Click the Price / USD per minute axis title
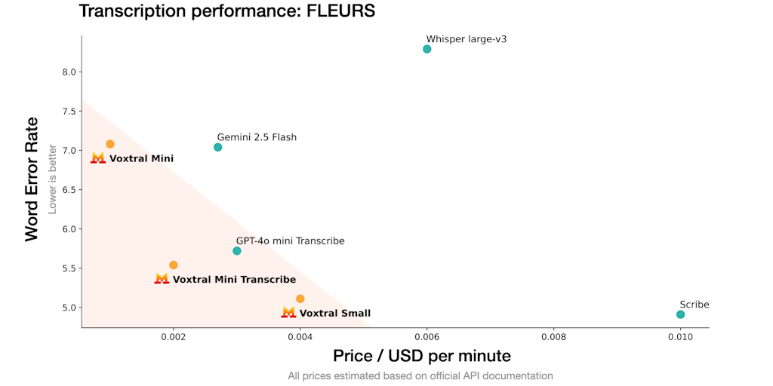This screenshot has height=386, width=773. pos(422,356)
